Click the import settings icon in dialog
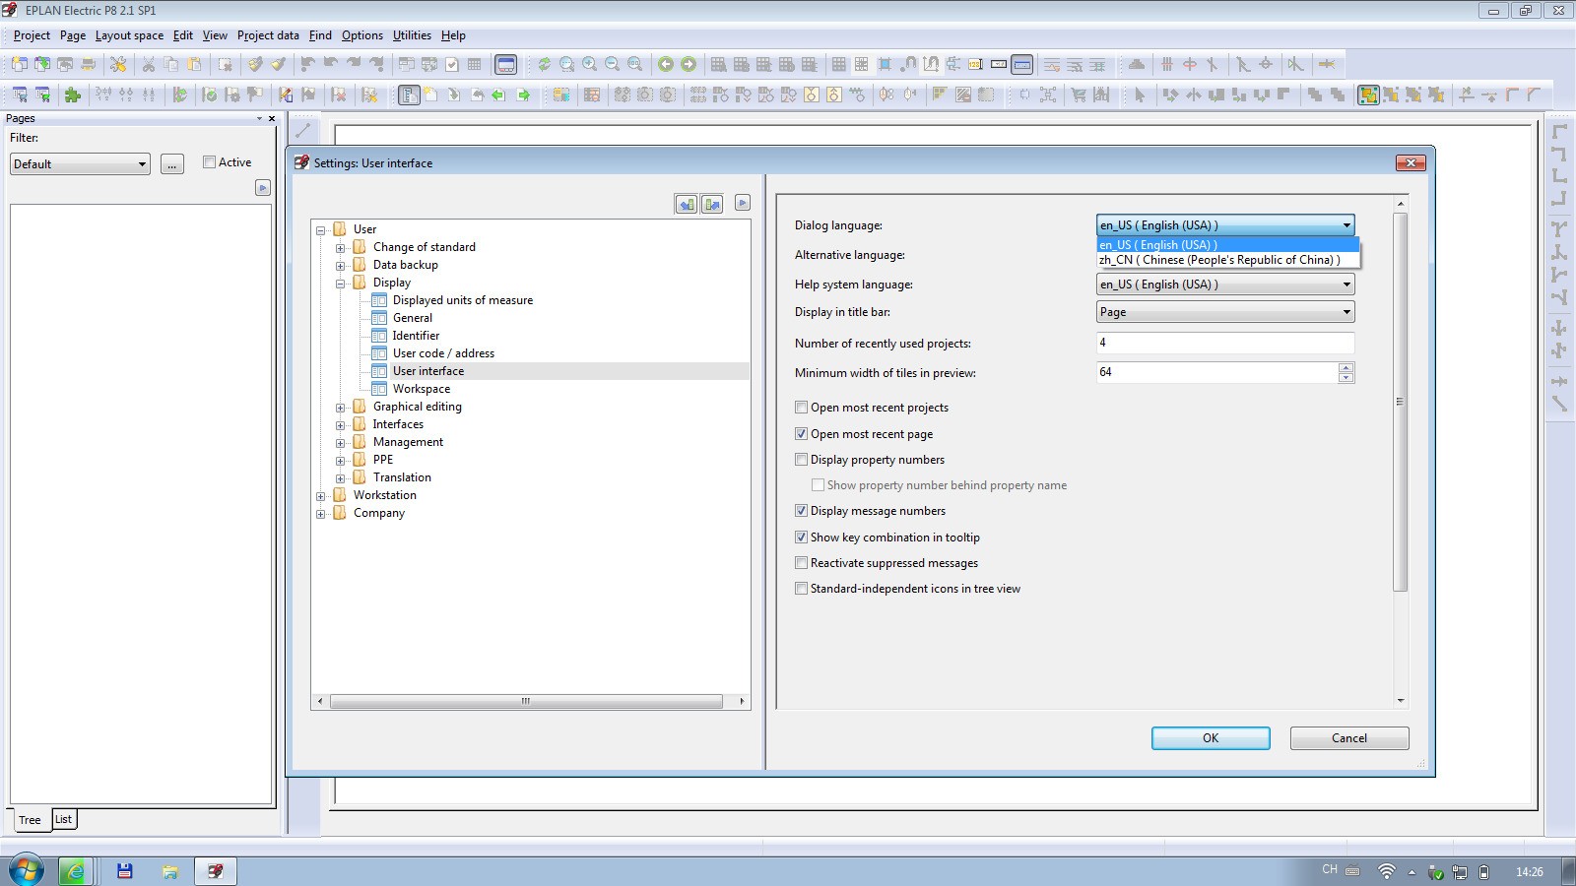The width and height of the screenshot is (1576, 886). pos(687,204)
